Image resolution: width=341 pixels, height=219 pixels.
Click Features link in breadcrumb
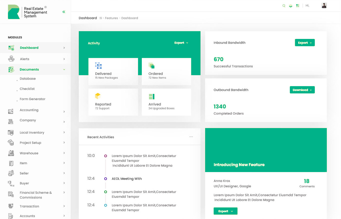tap(111, 18)
